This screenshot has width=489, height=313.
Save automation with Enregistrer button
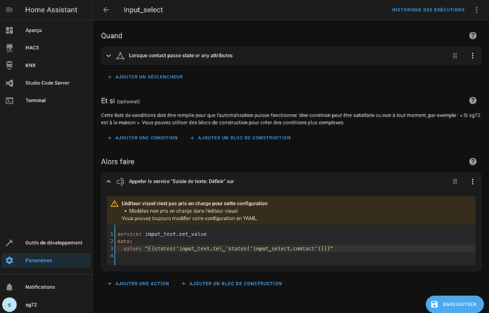coord(455,305)
